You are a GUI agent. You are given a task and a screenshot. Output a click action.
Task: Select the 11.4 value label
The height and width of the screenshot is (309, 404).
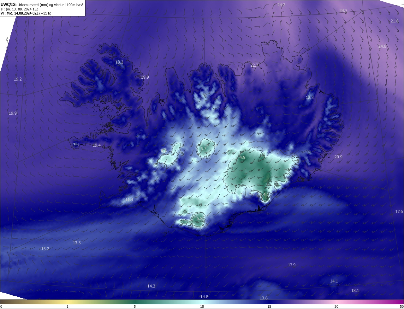click(x=129, y=199)
